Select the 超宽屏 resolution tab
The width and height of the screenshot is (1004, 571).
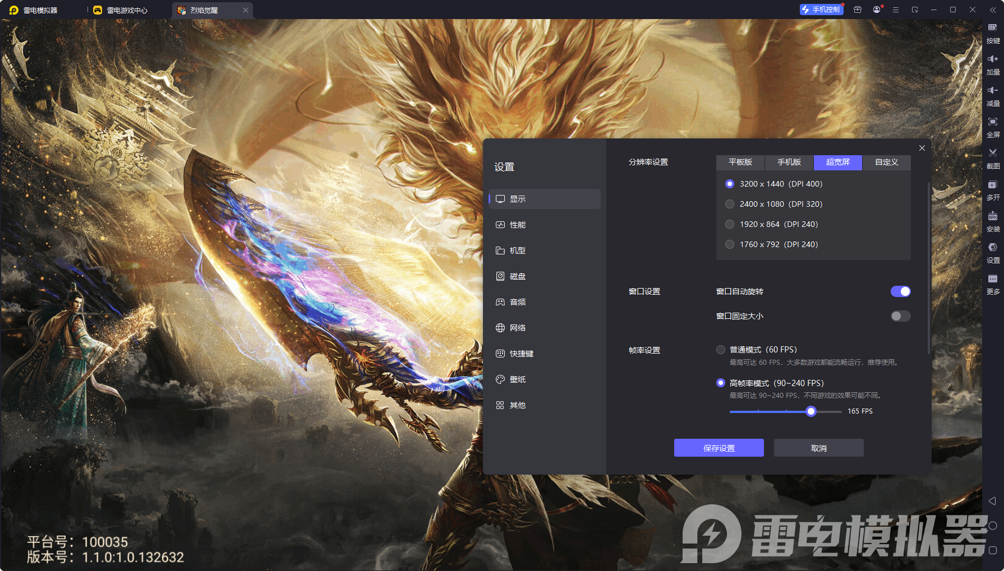click(838, 162)
